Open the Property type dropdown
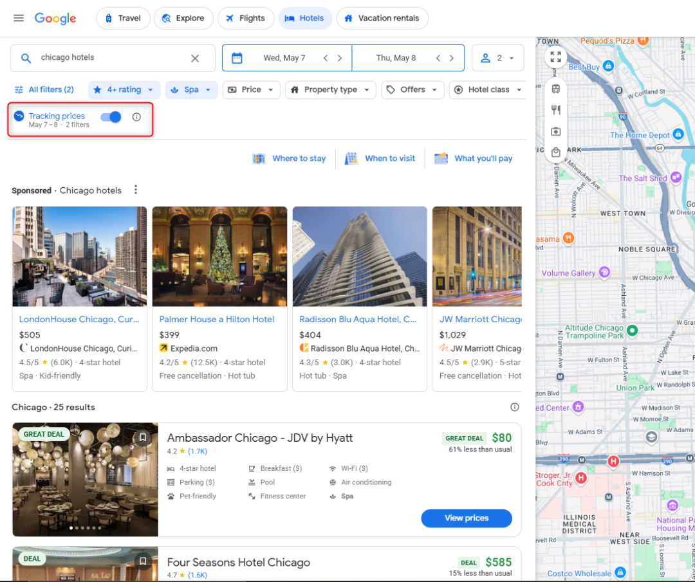This screenshot has width=695, height=582. [331, 89]
